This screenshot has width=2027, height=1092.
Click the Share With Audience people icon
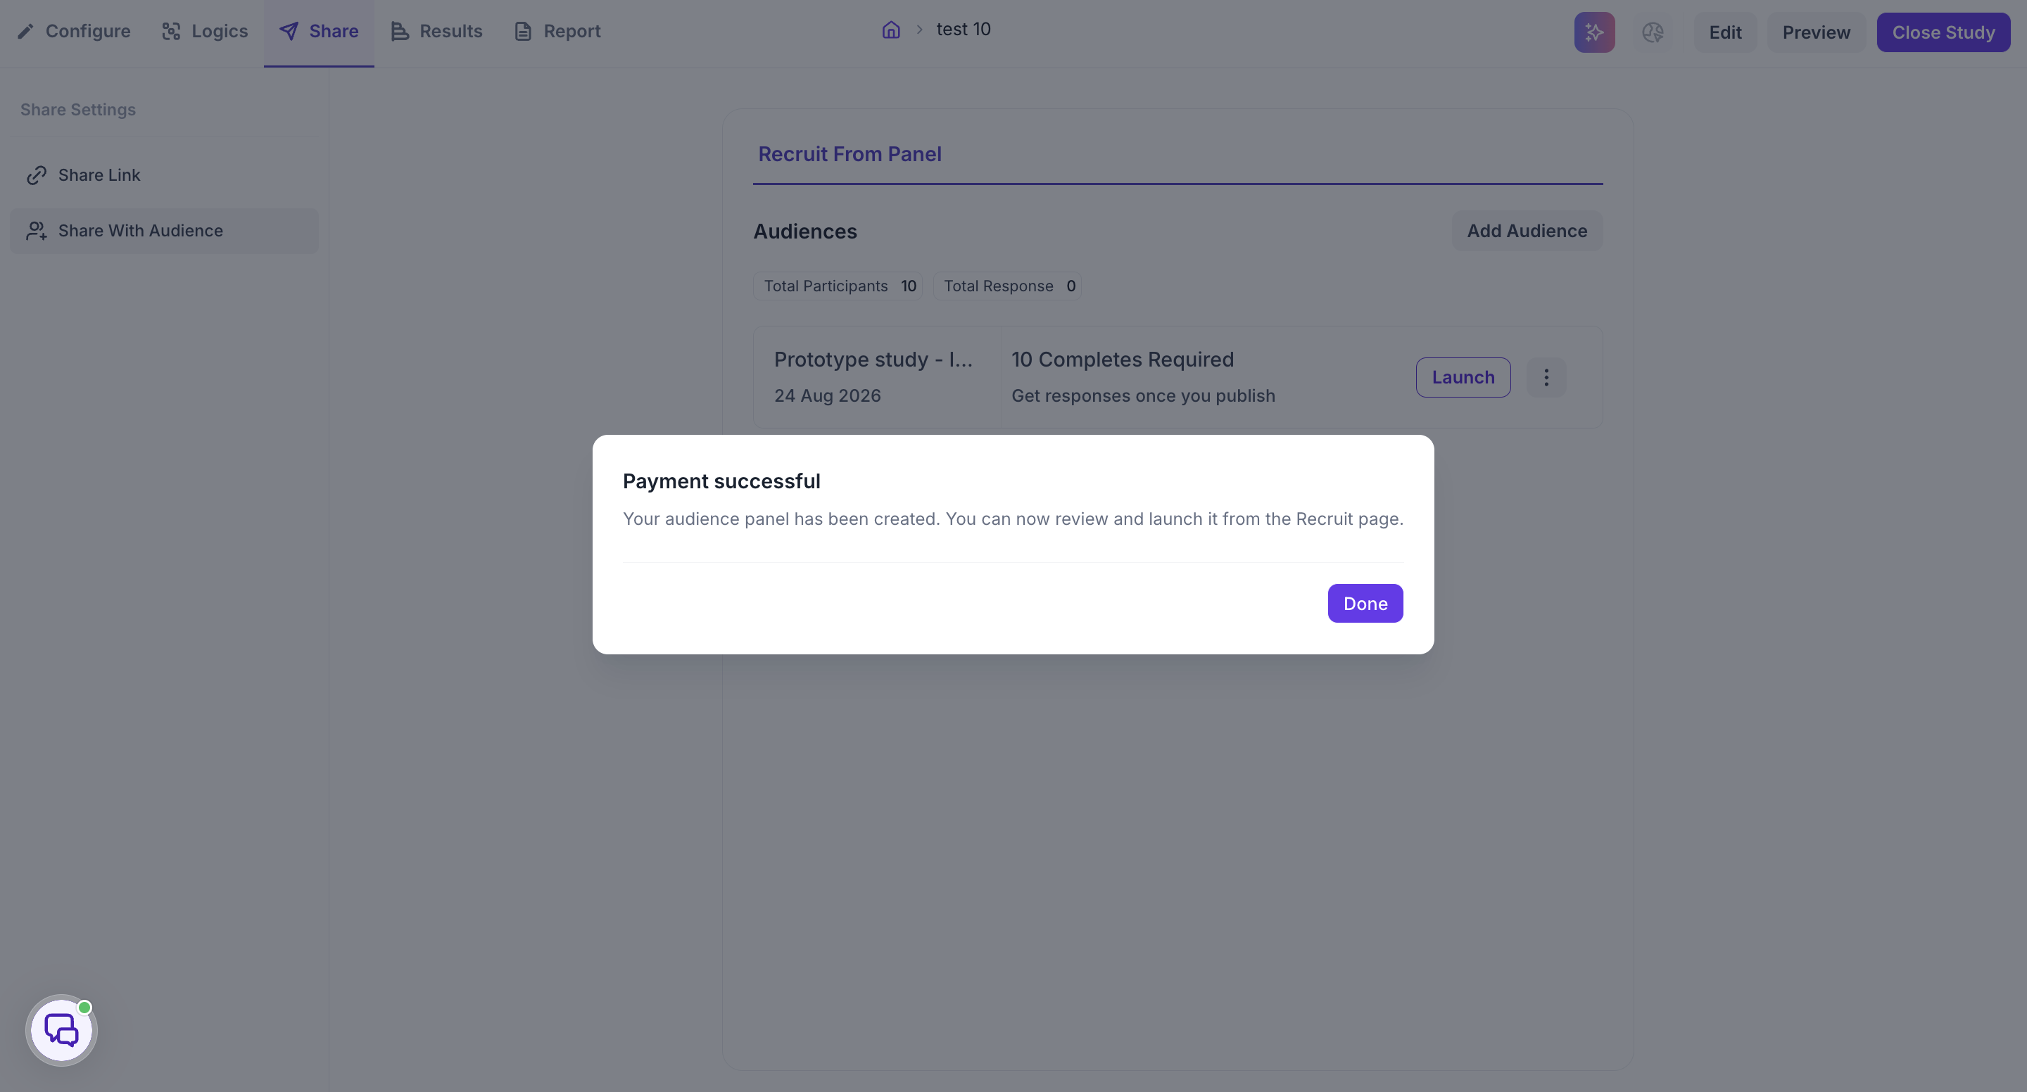pyautogui.click(x=36, y=231)
